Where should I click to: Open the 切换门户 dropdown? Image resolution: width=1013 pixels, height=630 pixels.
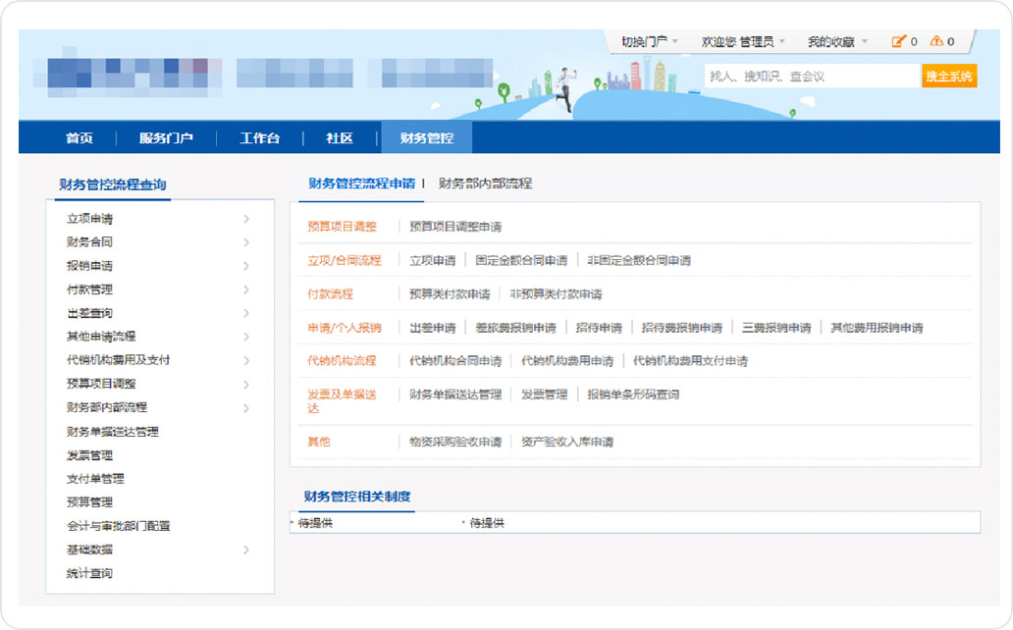pyautogui.click(x=649, y=41)
